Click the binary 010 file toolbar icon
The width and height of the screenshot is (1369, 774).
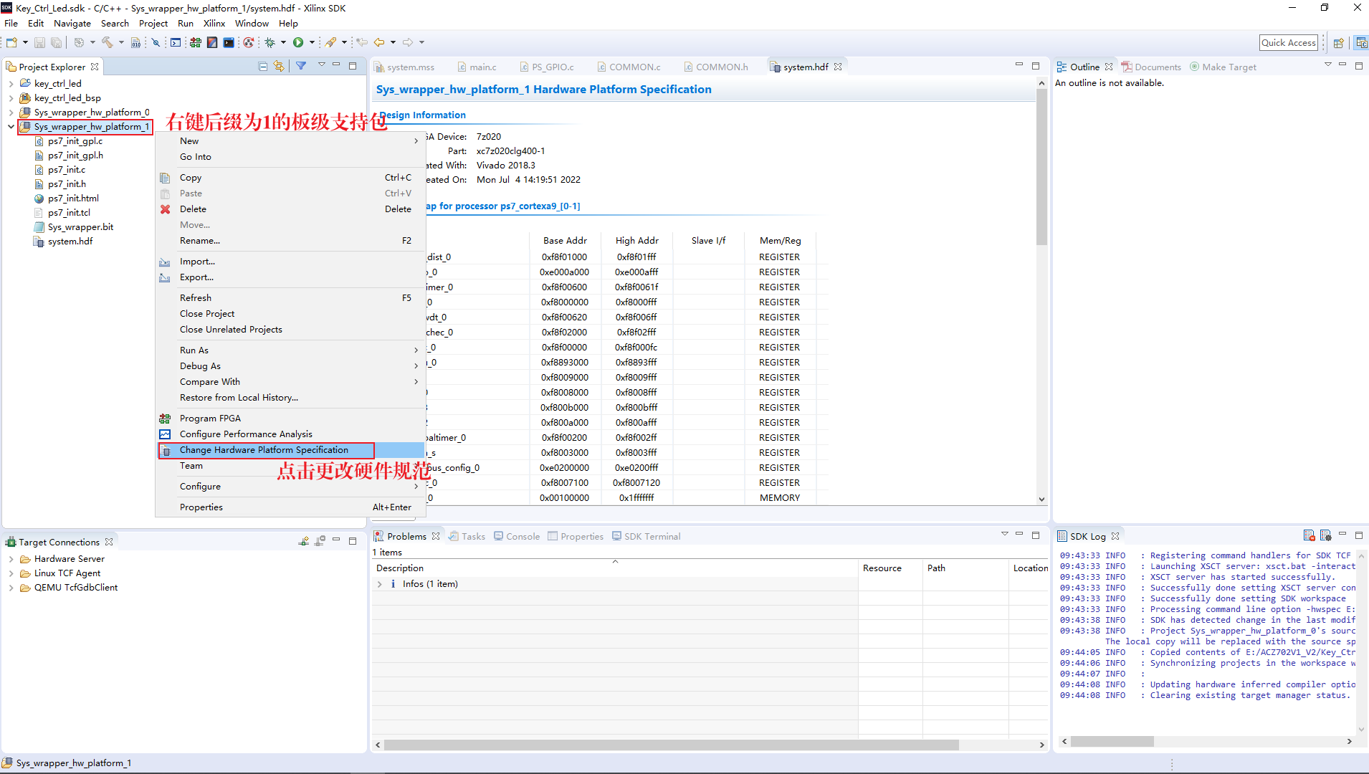pos(135,42)
